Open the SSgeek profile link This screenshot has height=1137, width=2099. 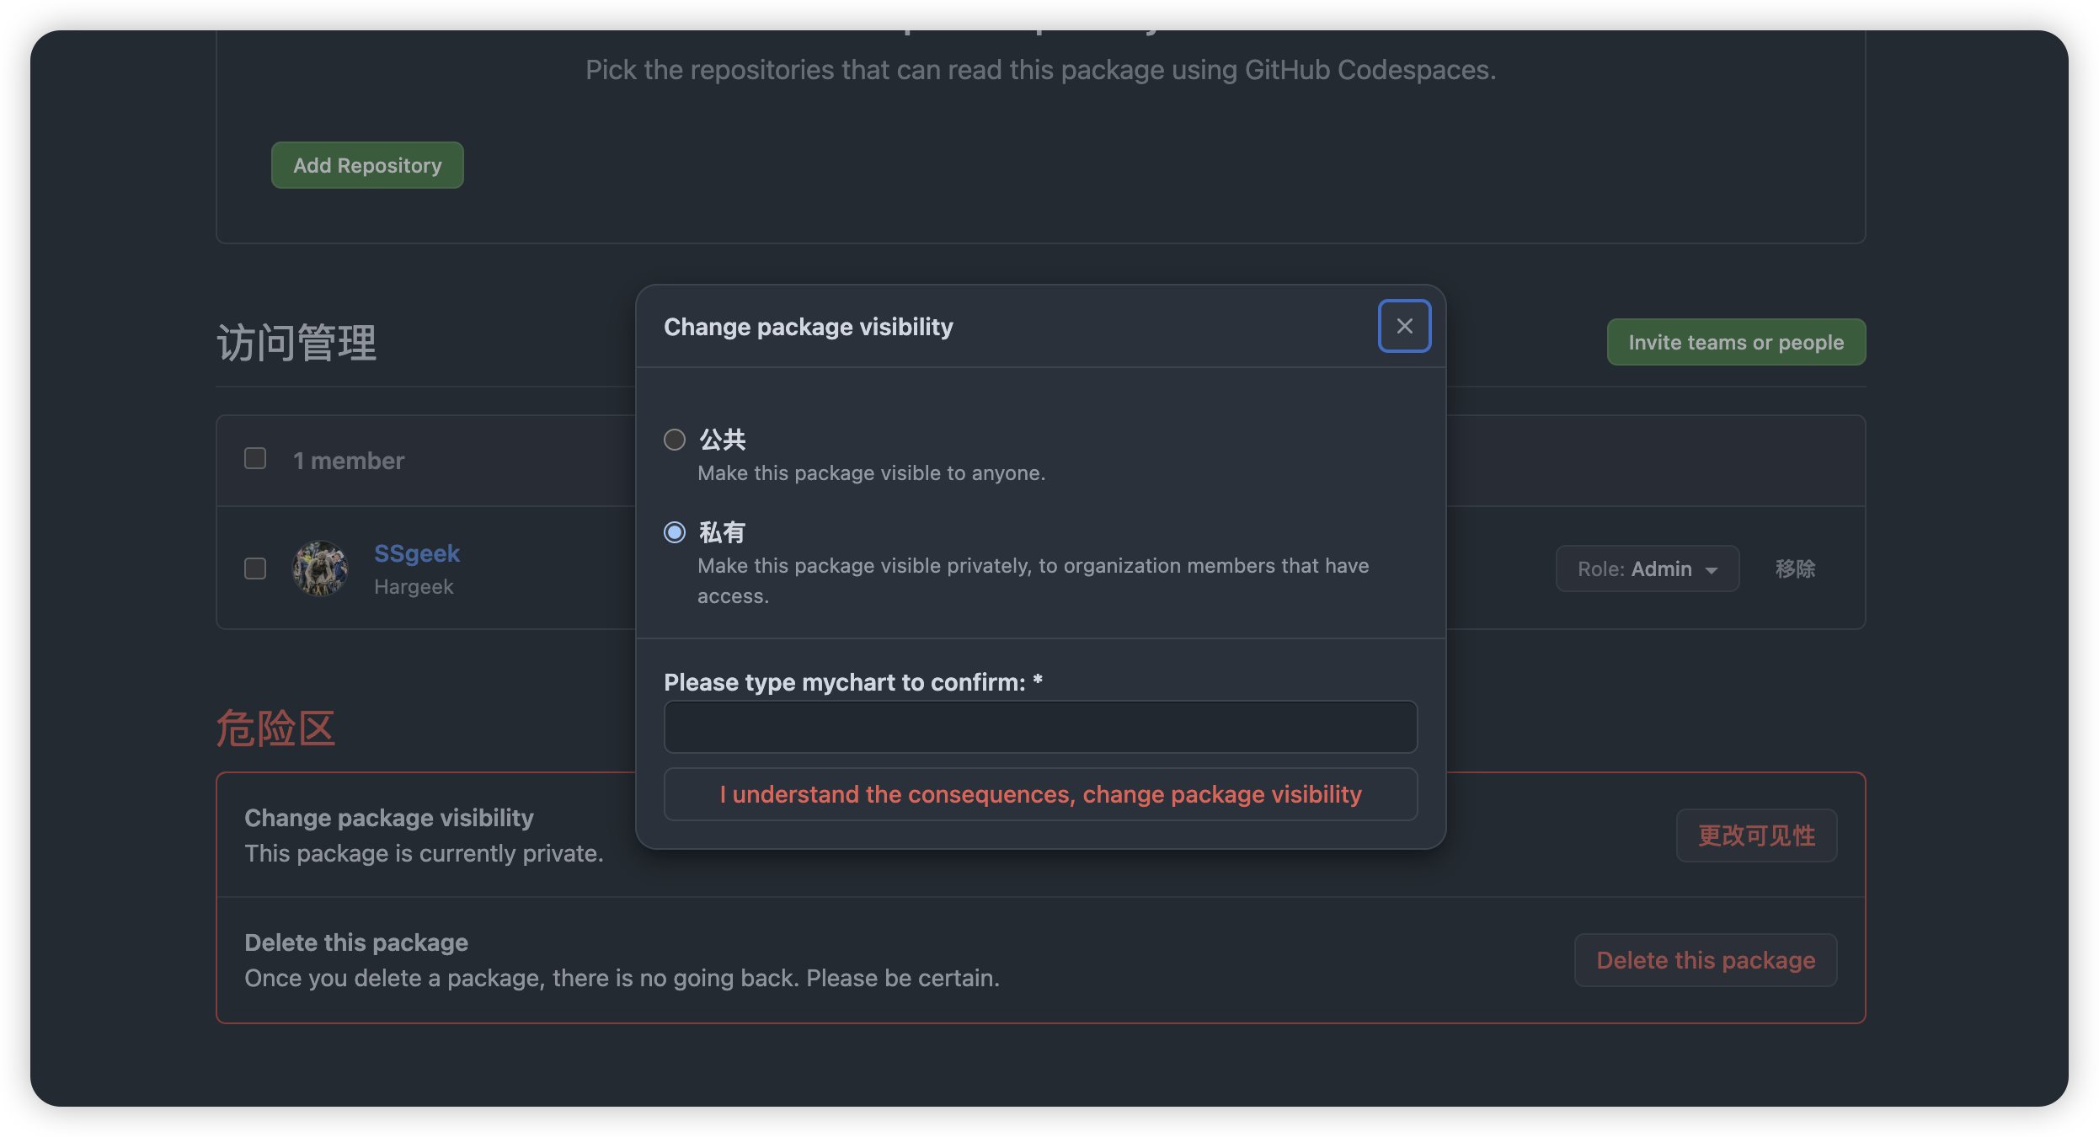coord(417,553)
